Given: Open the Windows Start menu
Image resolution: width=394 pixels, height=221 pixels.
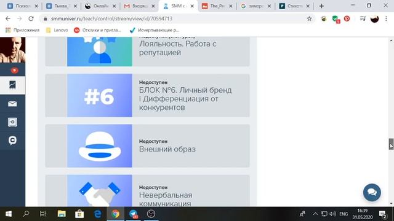Looking at the screenshot, I should (x=9, y=214).
